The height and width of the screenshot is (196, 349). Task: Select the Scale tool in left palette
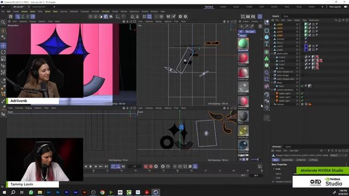click(x=3, y=59)
